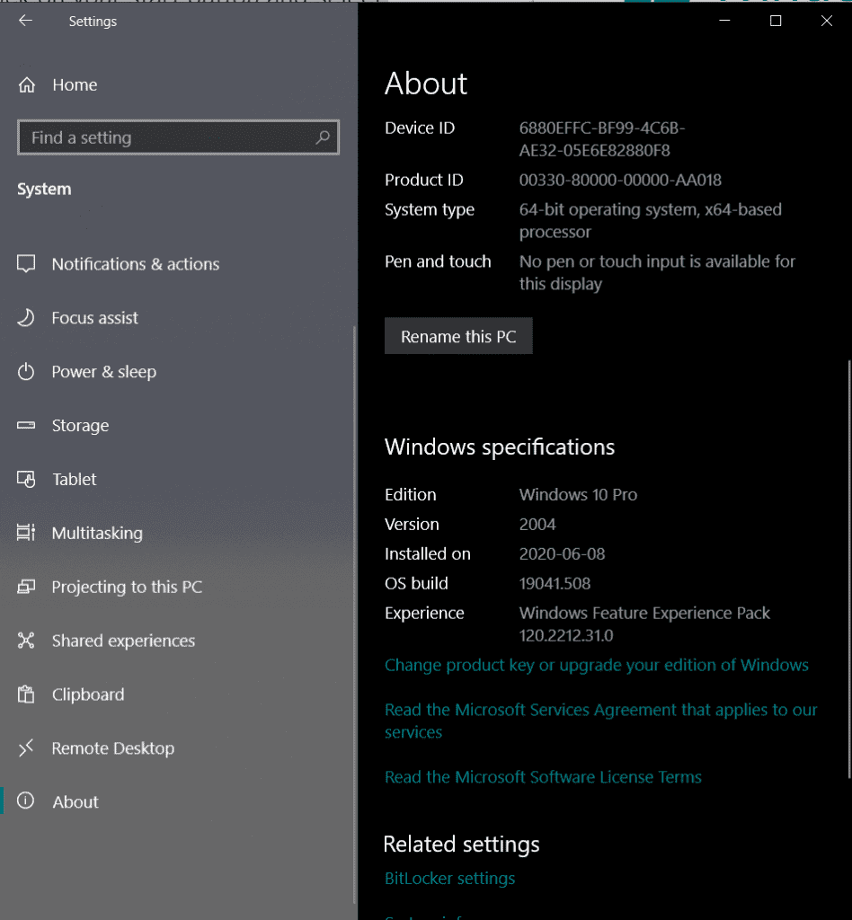
Task: Open BitLocker settings link
Action: pyautogui.click(x=449, y=879)
